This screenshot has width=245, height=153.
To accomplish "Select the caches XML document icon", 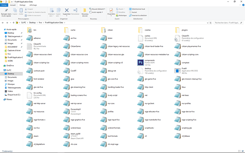I will 141,38.
